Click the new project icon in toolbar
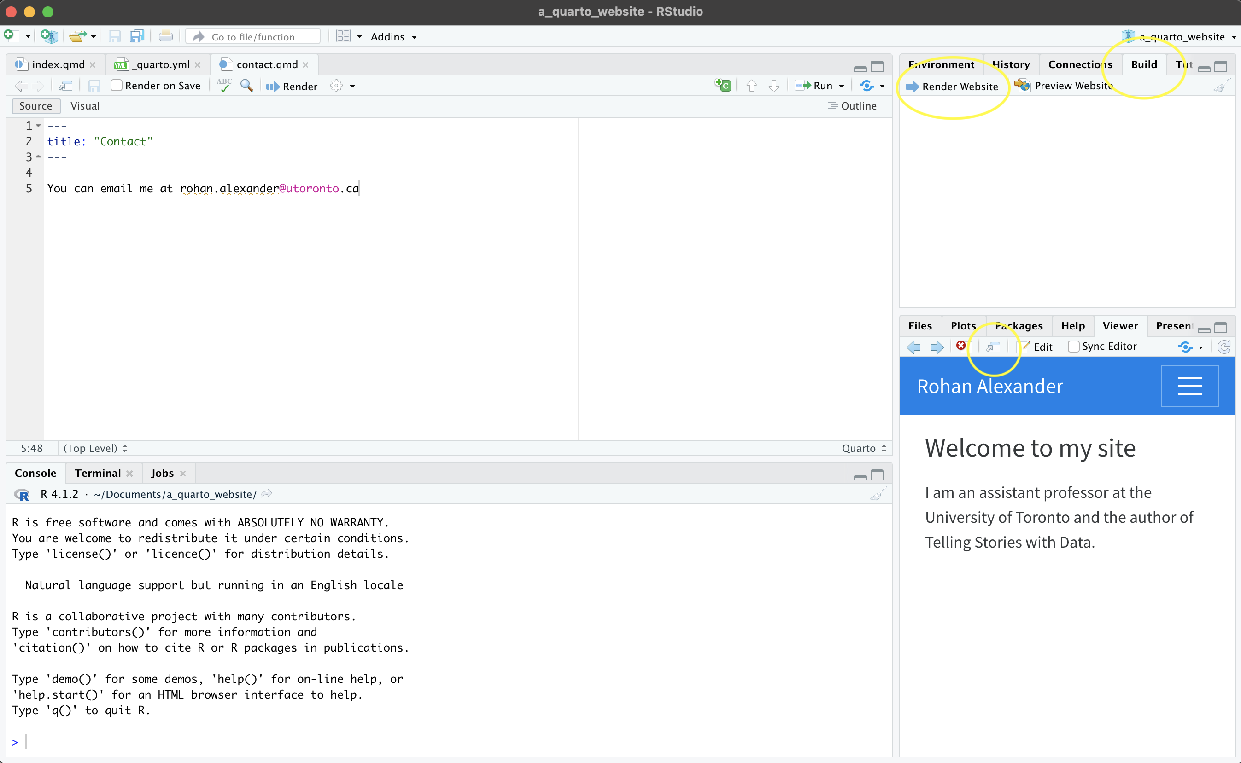This screenshot has height=763, width=1241. (x=49, y=37)
